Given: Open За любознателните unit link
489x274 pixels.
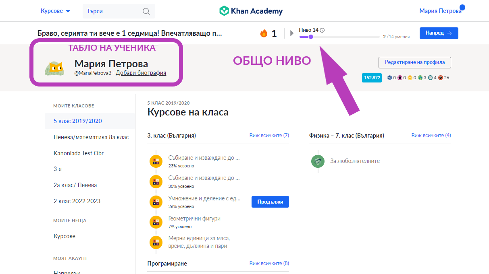Looking at the screenshot, I should pyautogui.click(x=355, y=161).
